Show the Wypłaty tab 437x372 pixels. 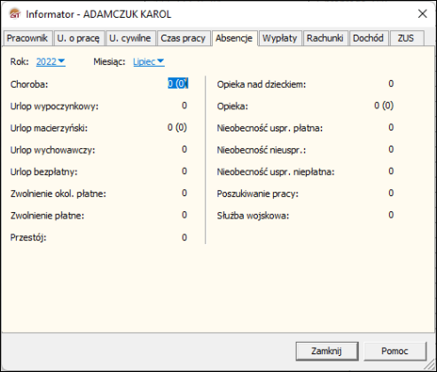click(x=279, y=38)
